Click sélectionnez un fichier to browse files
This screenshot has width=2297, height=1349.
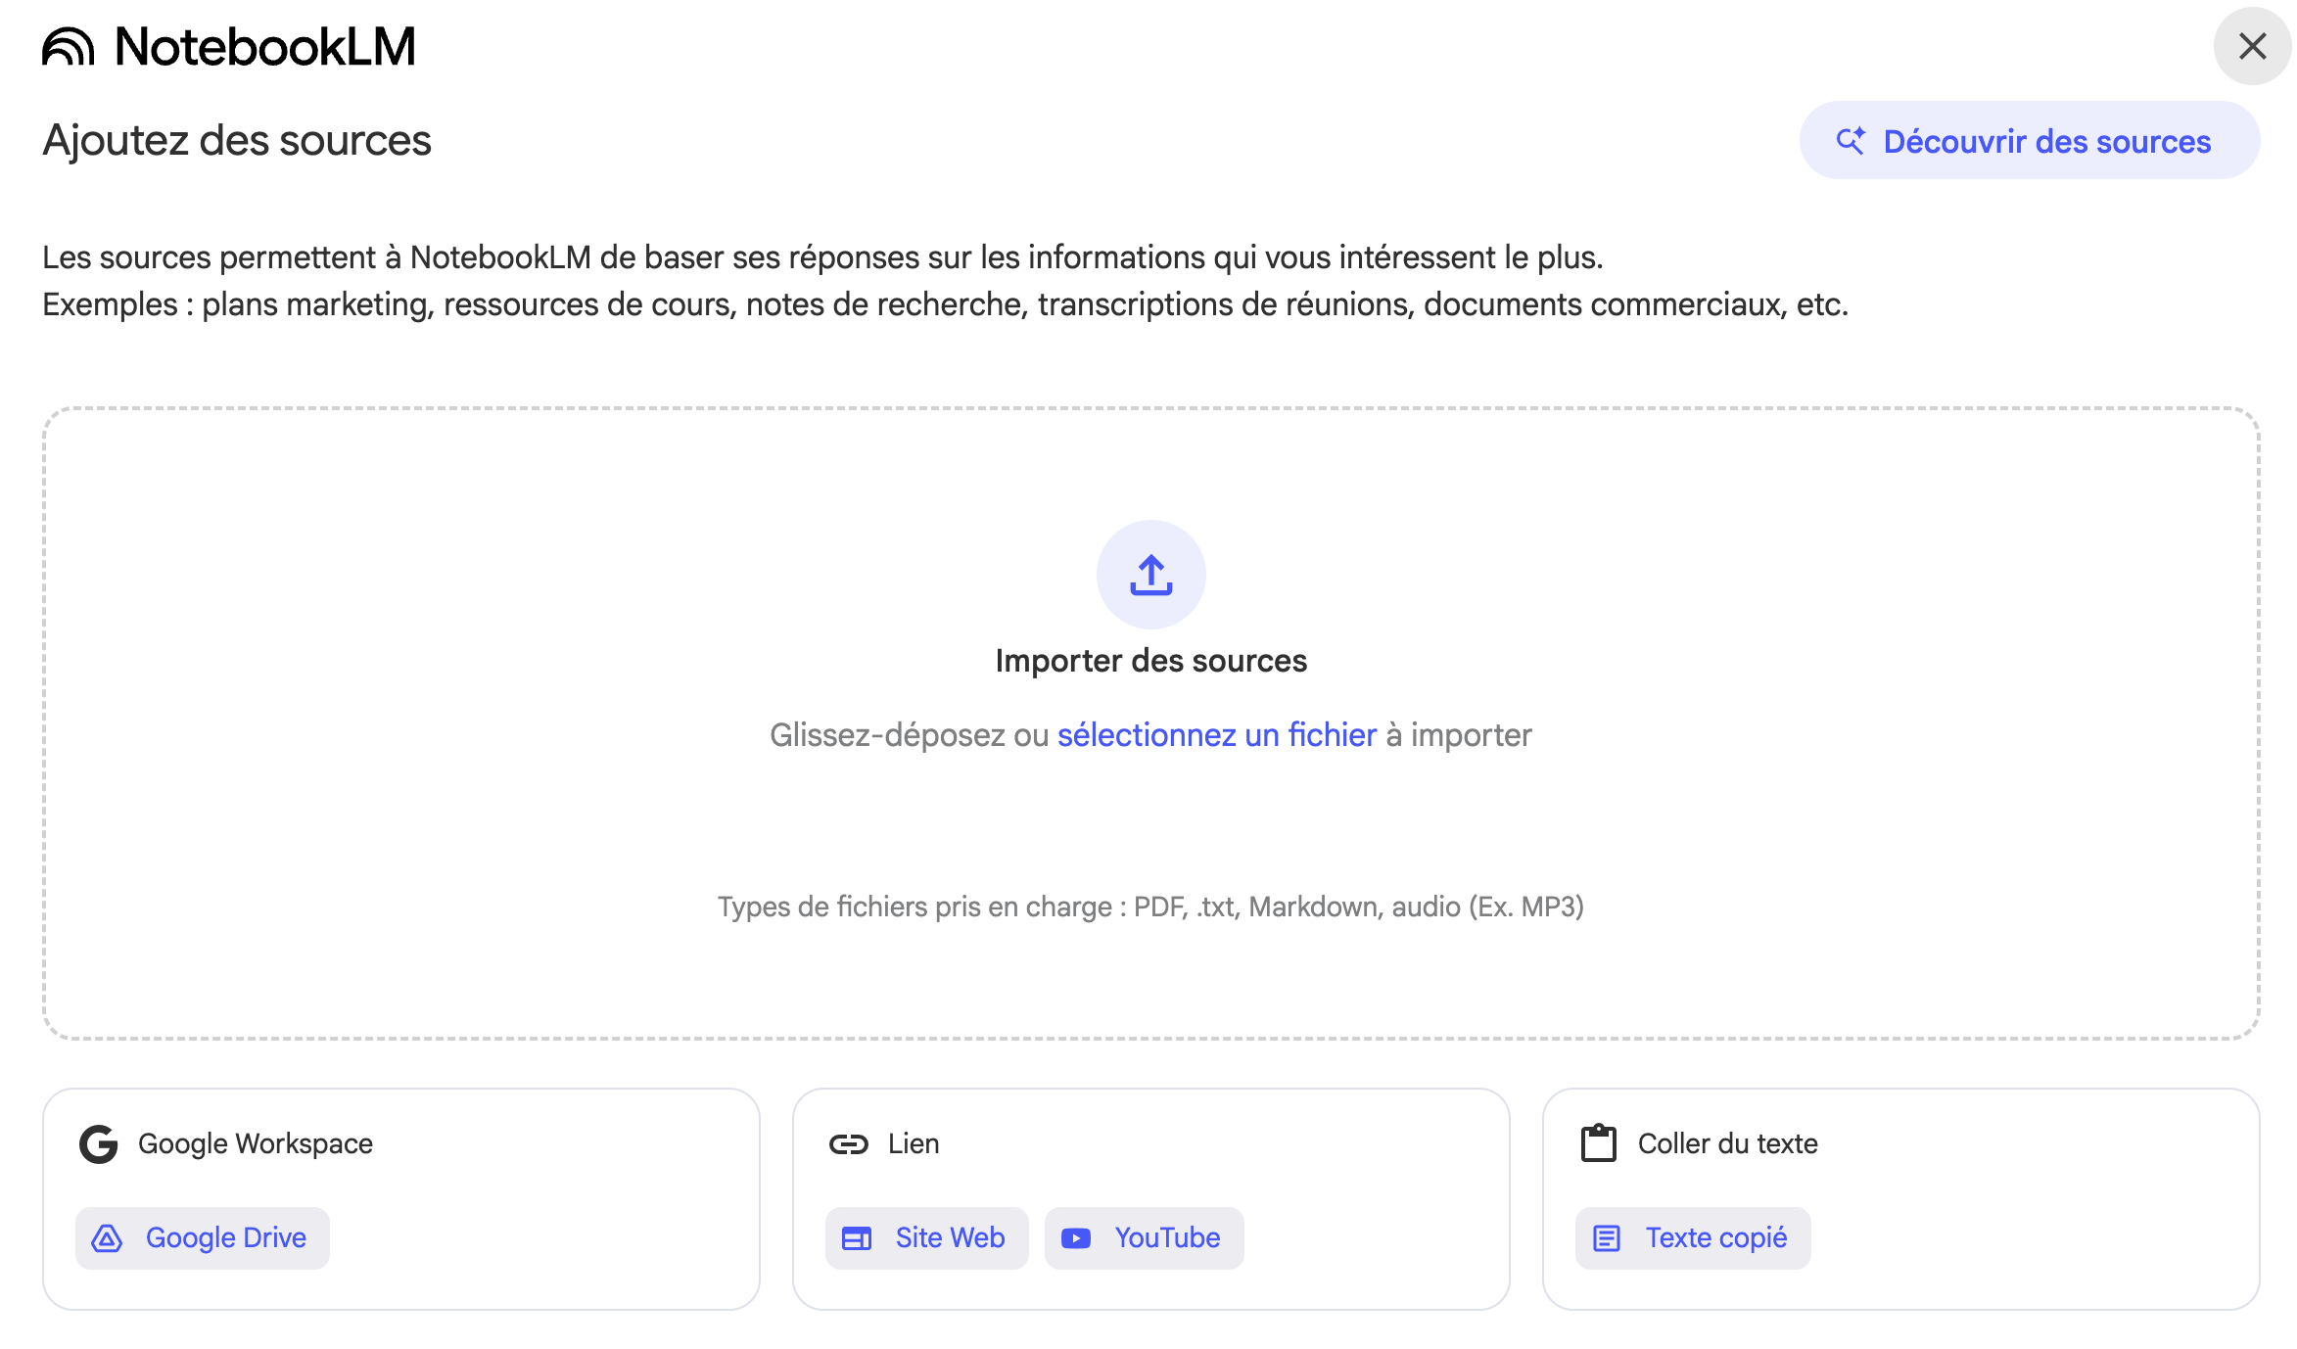pos(1216,735)
